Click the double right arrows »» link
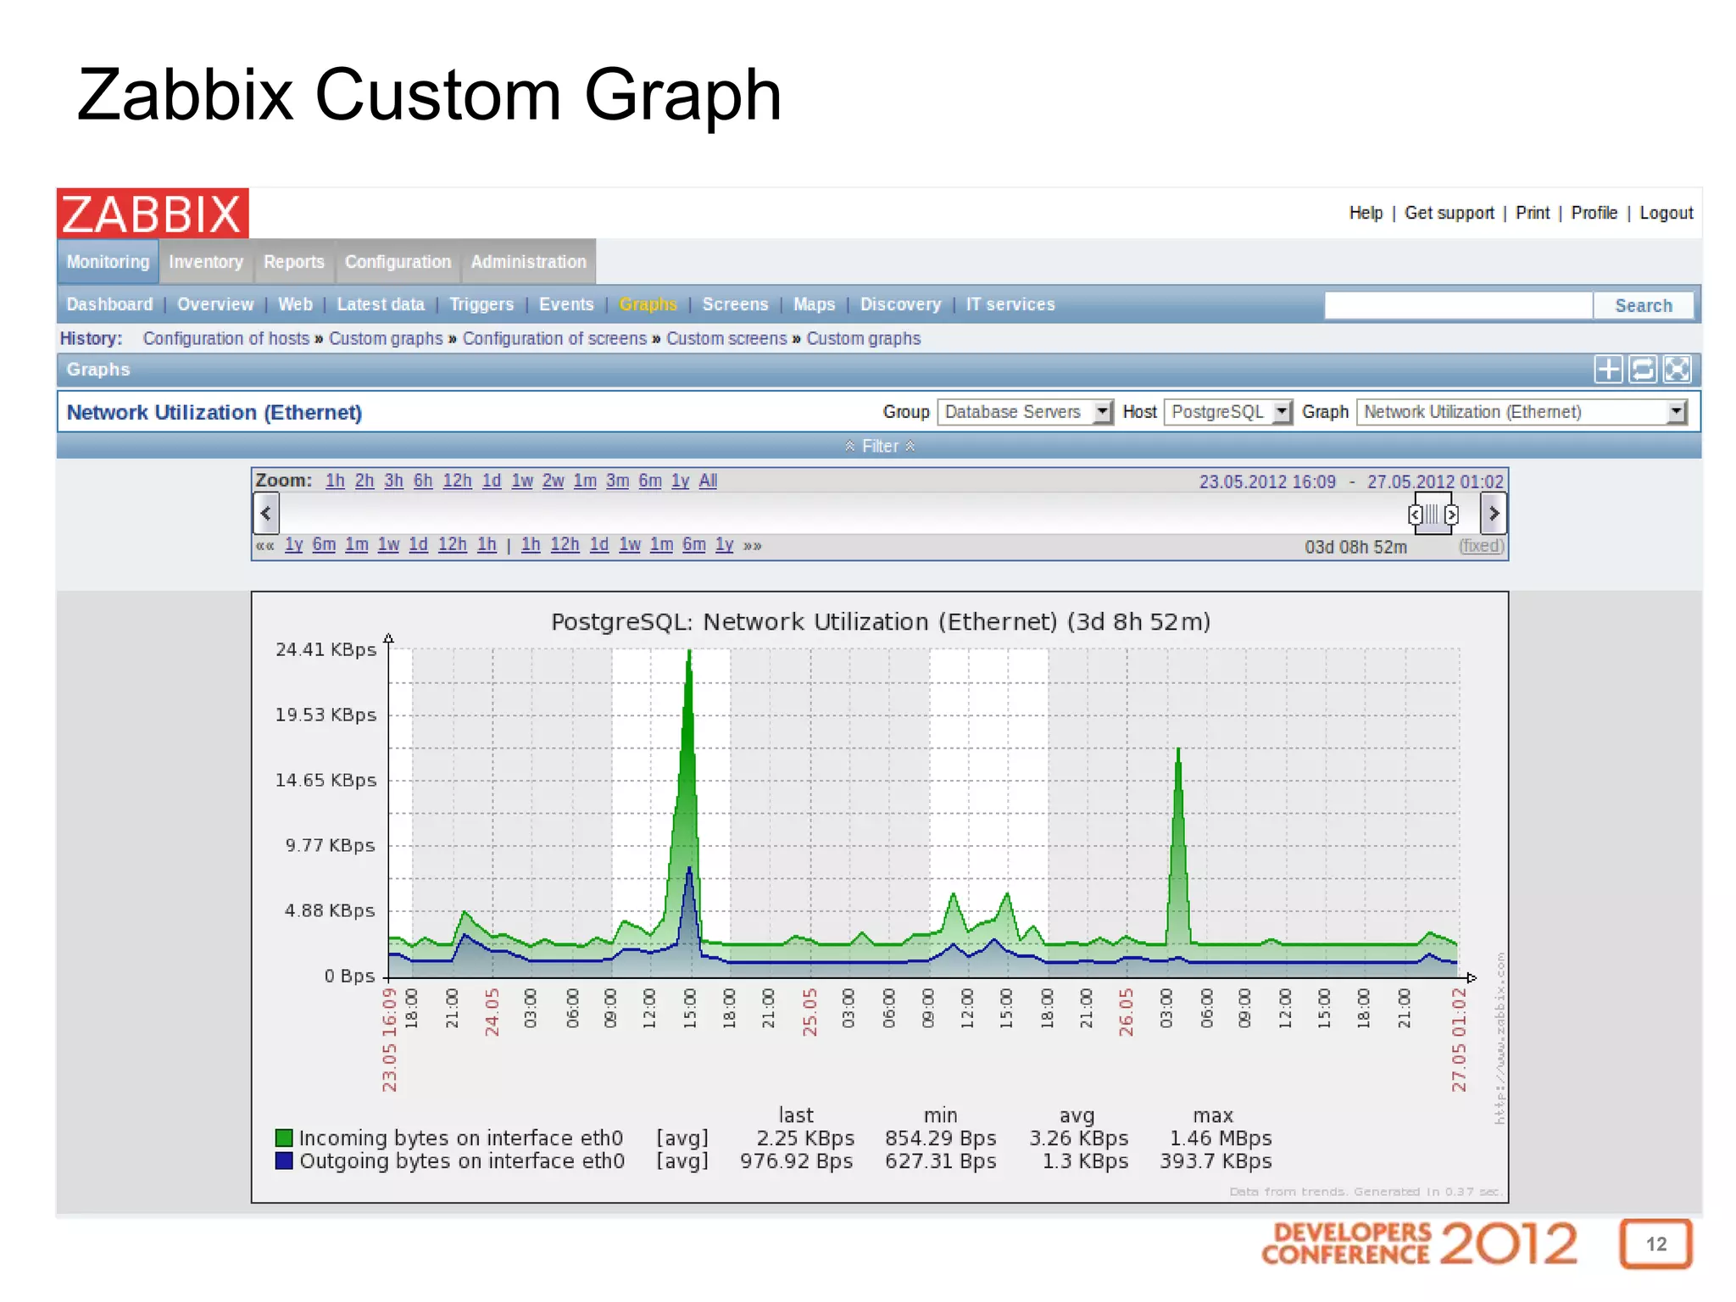This screenshot has height=1302, width=1736. (x=752, y=545)
